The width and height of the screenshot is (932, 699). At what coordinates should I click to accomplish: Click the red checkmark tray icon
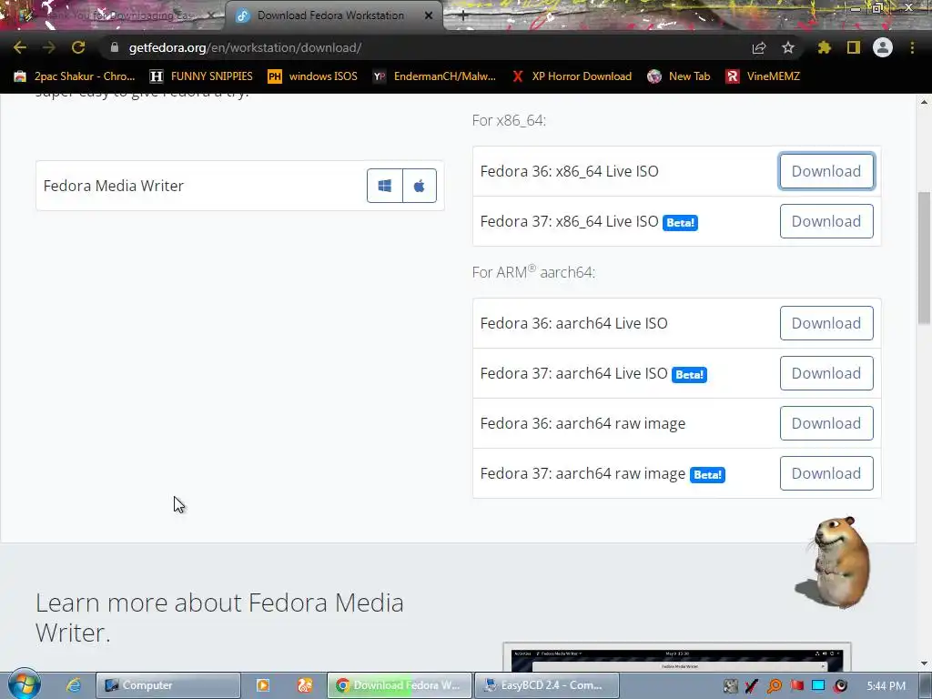tap(752, 686)
